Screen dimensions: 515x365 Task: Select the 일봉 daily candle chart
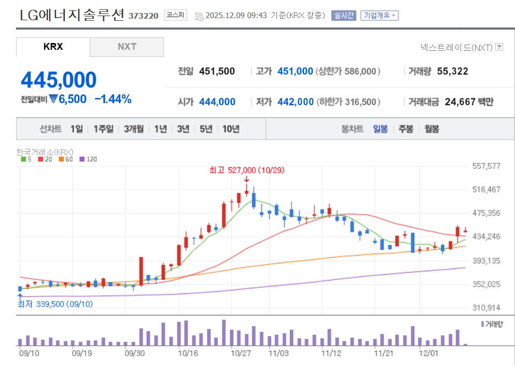coord(380,129)
